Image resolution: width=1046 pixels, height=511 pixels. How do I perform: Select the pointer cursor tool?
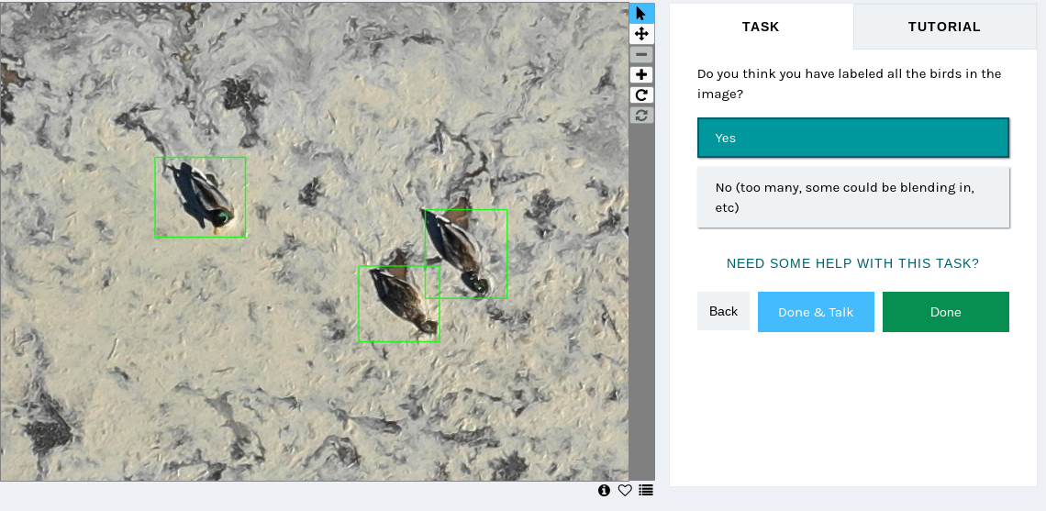click(641, 14)
